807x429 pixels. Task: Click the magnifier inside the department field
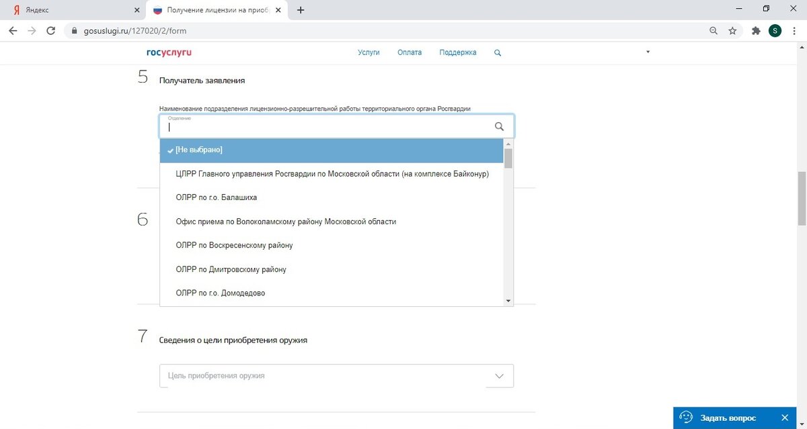pyautogui.click(x=499, y=126)
